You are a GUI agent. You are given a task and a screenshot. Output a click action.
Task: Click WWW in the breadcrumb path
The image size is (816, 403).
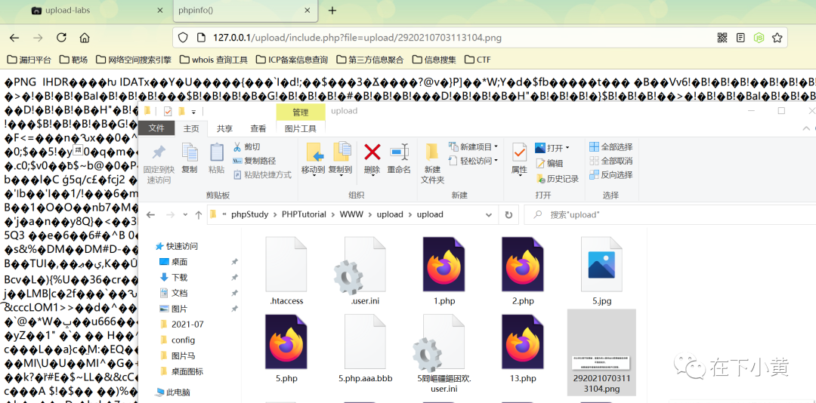pyautogui.click(x=351, y=215)
